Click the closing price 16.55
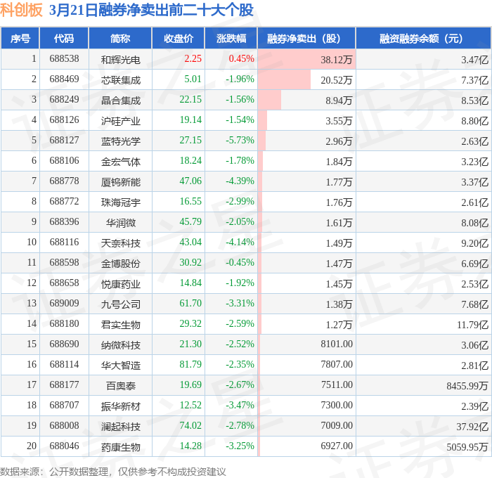Image resolution: width=492 pixels, height=478 pixels. pyautogui.click(x=190, y=202)
